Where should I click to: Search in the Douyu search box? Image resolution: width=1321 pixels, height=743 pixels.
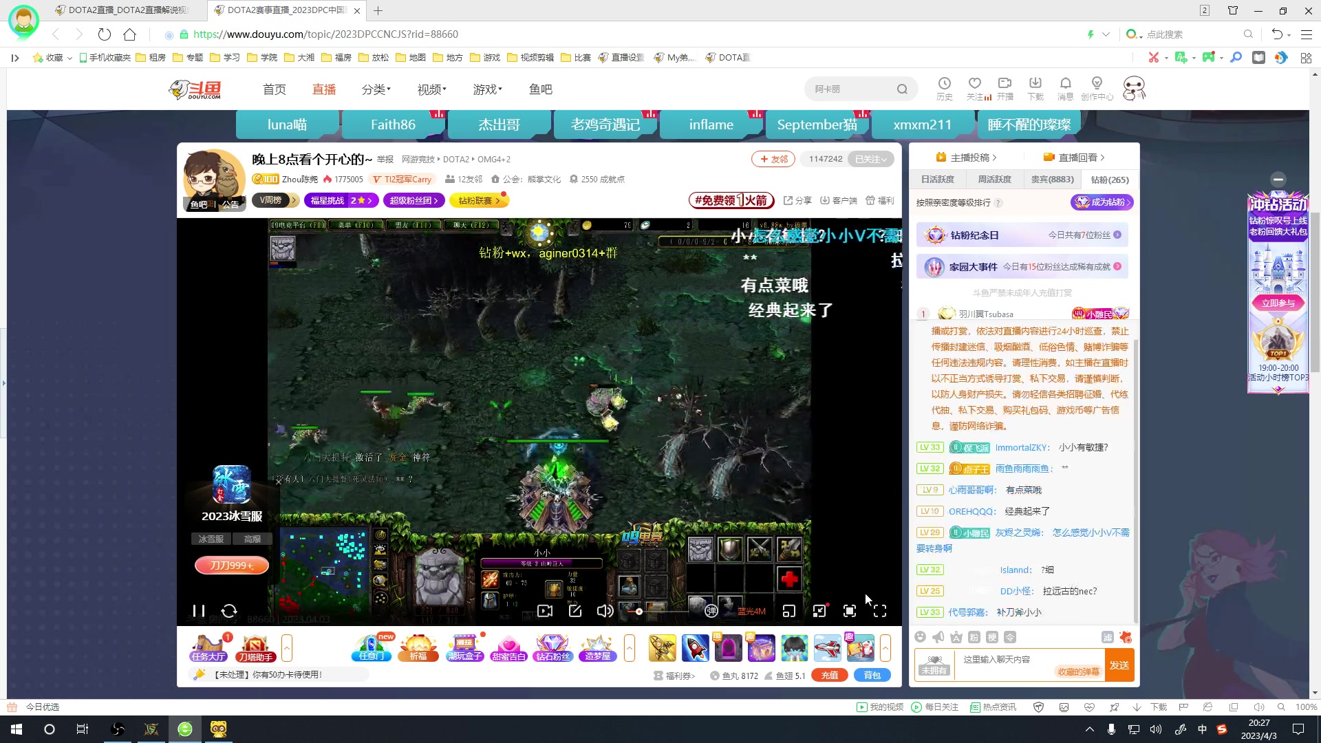tap(853, 89)
